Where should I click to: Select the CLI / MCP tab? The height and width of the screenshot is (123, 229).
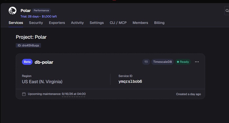coord(118,23)
